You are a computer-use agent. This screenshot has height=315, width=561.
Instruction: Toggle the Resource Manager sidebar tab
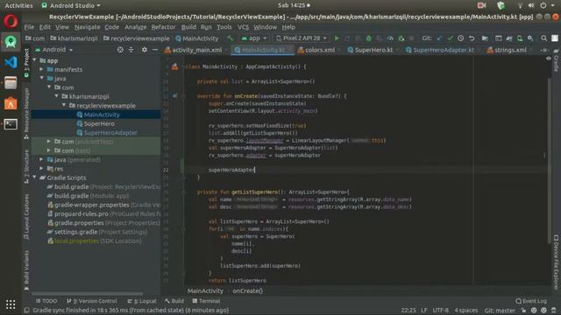click(x=26, y=113)
